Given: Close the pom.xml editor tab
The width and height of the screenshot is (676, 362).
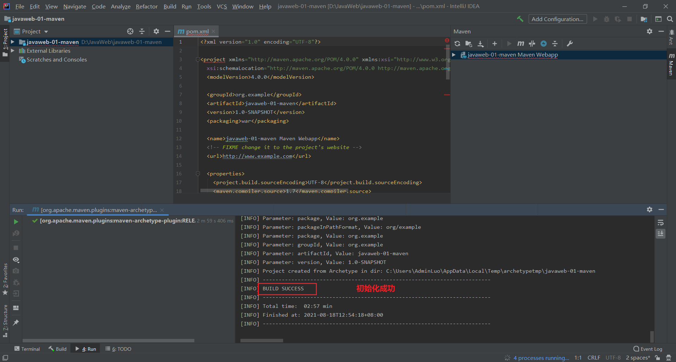Looking at the screenshot, I should [x=214, y=31].
